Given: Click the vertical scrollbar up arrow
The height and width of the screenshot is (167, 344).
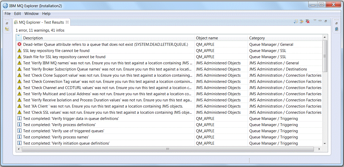Looking at the screenshot, I should tap(325, 38).
